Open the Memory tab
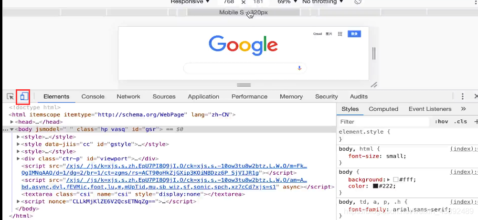Viewport: 478px width, 220px height. tap(291, 96)
